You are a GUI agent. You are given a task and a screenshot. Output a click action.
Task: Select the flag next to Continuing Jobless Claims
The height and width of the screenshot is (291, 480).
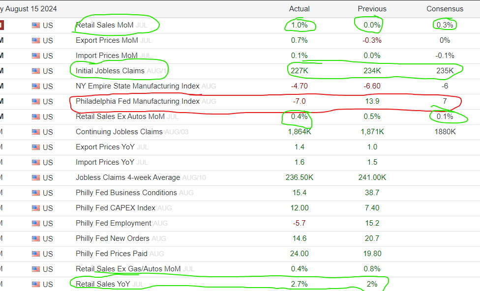pos(36,132)
